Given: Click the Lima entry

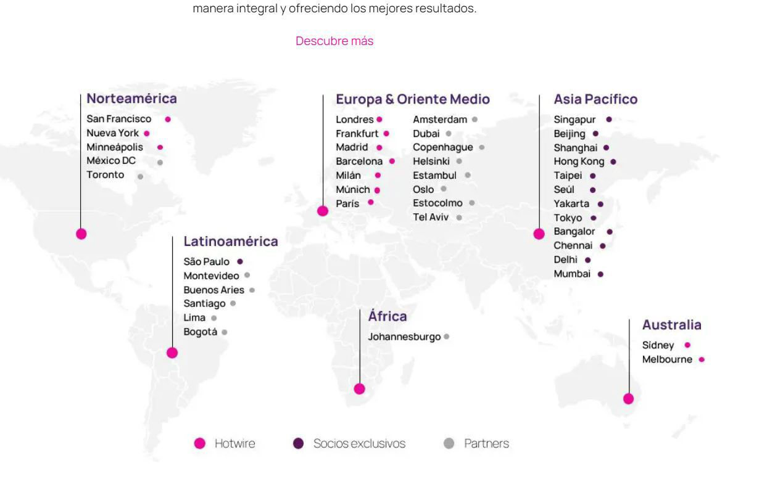Looking at the screenshot, I should tap(194, 318).
